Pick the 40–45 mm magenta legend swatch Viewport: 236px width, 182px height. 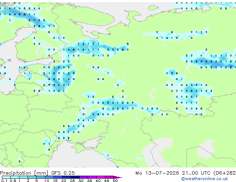101,177
